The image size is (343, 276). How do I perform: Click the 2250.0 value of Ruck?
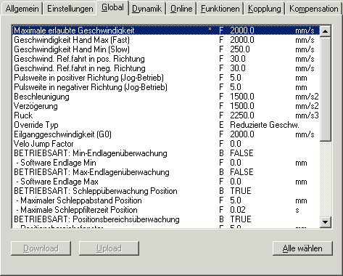[242, 115]
